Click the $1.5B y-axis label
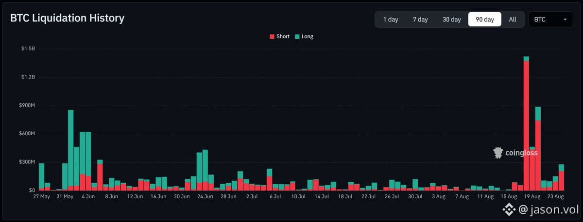583x222 pixels. pos(28,49)
